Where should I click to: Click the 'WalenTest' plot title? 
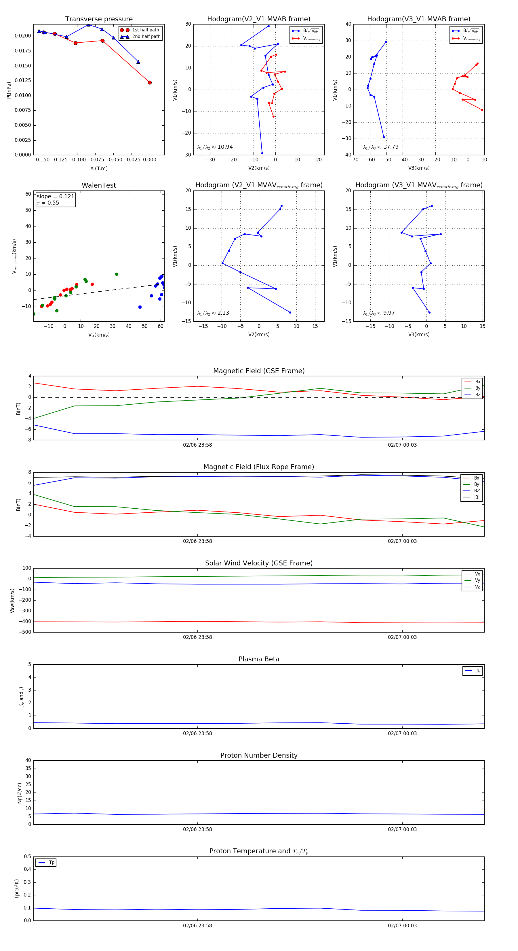point(99,185)
